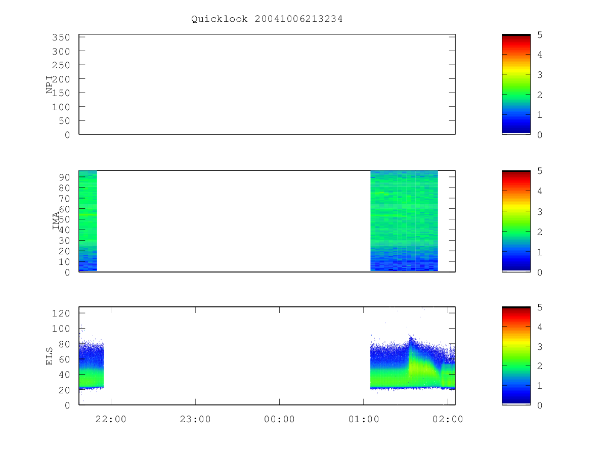
Task: Click the ELS spectrum peak near 01:30
Action: pyautogui.click(x=411, y=340)
